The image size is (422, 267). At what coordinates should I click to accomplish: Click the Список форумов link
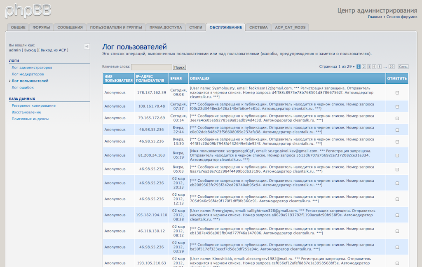(x=402, y=17)
